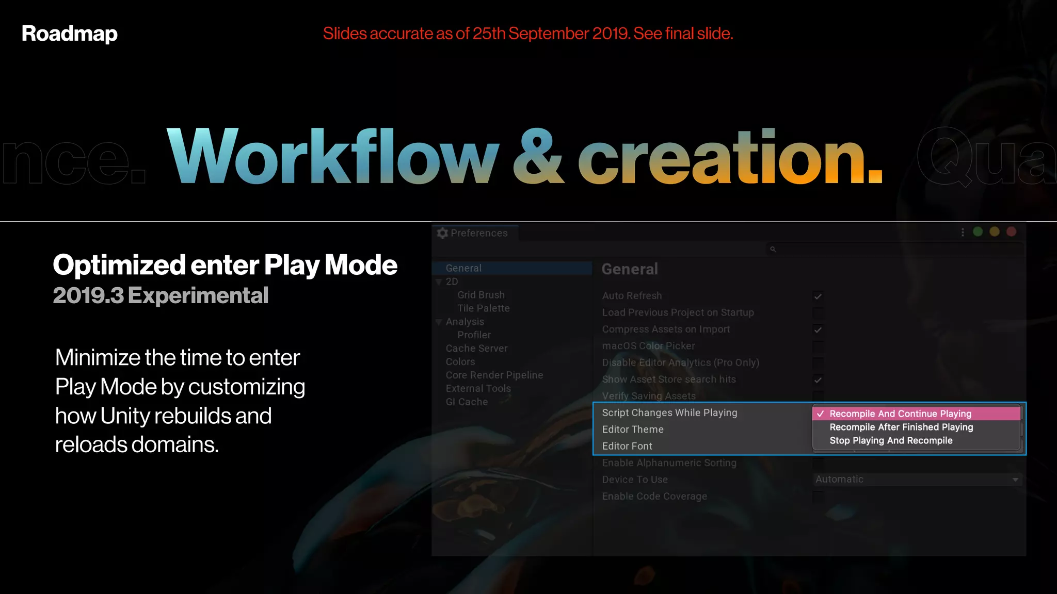Click the yellow window button

pos(995,232)
